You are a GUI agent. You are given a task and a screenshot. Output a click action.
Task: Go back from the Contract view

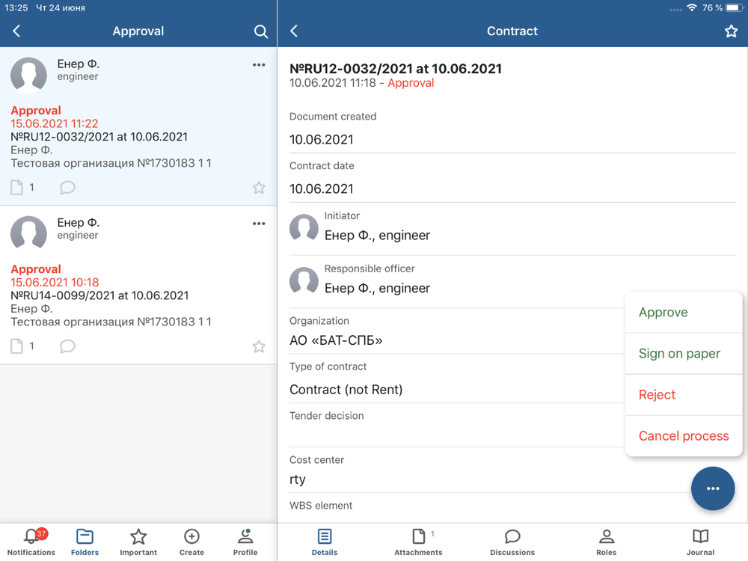coord(294,31)
